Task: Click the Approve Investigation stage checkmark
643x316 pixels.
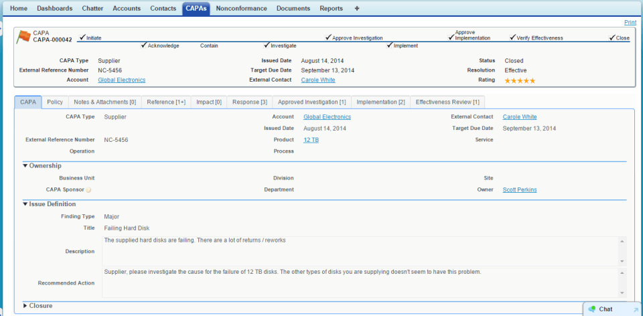Action: (328, 37)
